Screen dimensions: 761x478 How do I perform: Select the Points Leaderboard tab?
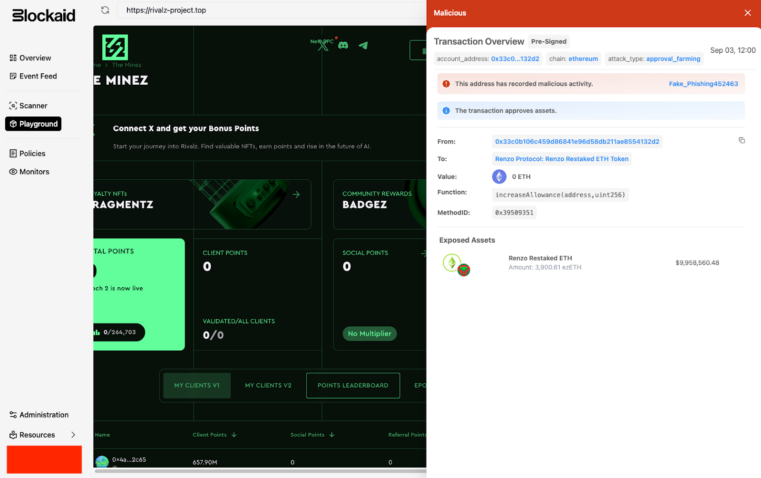coord(353,385)
